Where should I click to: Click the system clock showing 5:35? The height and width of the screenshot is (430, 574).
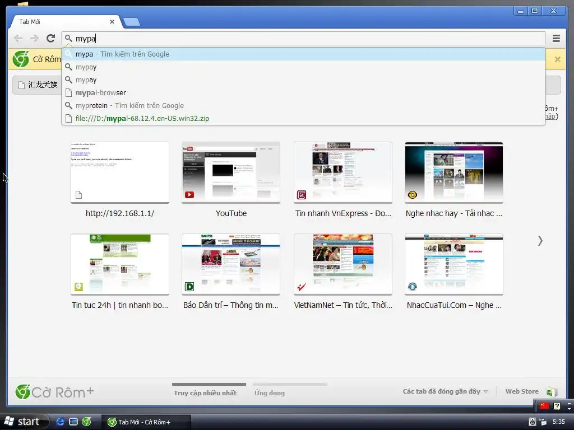559,422
